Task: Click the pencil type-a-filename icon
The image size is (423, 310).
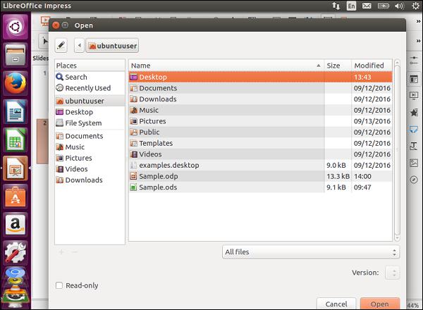Action: pos(61,46)
